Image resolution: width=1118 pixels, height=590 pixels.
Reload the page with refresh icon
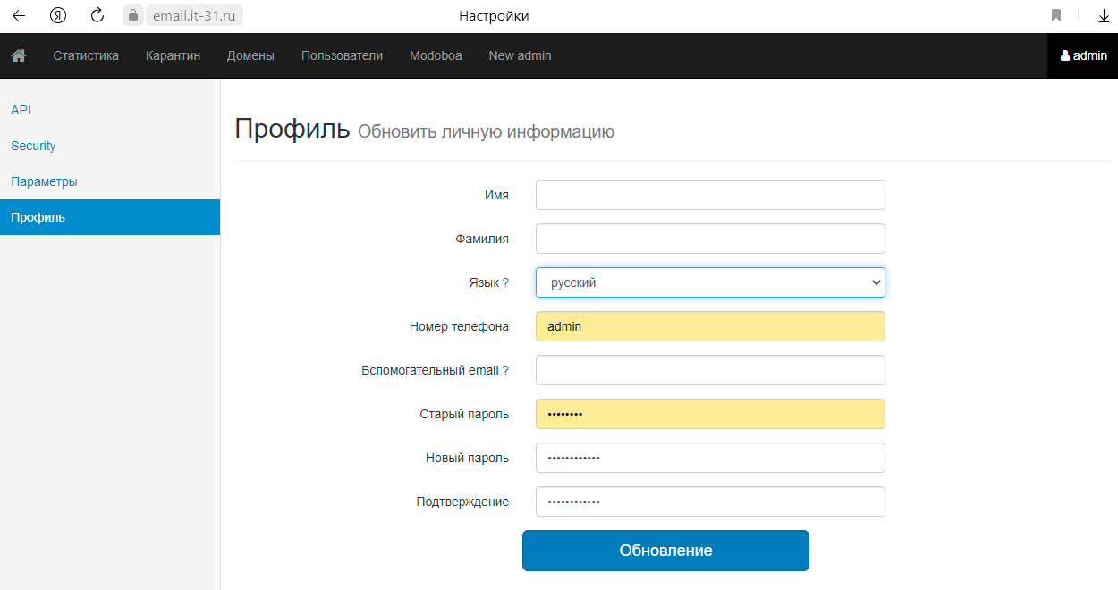[98, 15]
